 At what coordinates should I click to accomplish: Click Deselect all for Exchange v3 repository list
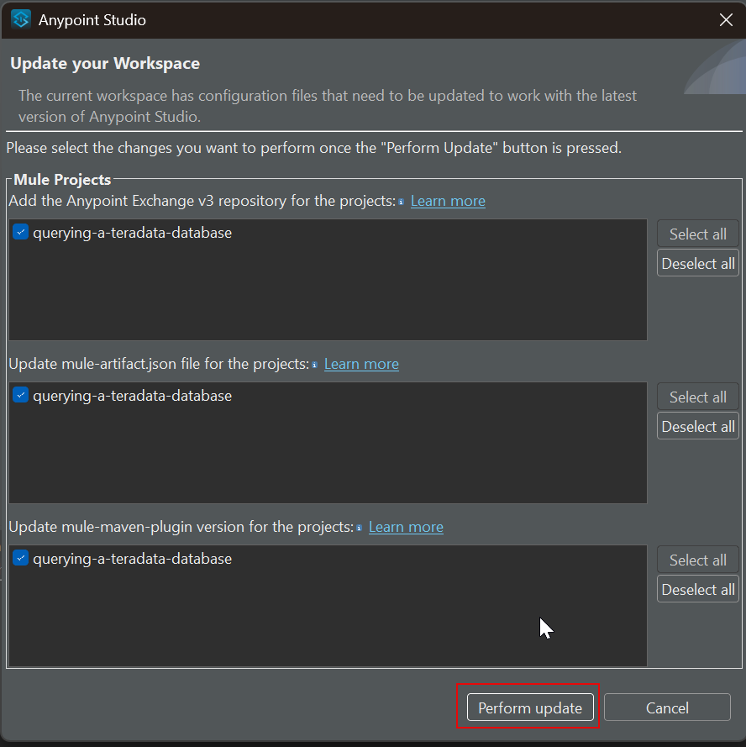(698, 264)
